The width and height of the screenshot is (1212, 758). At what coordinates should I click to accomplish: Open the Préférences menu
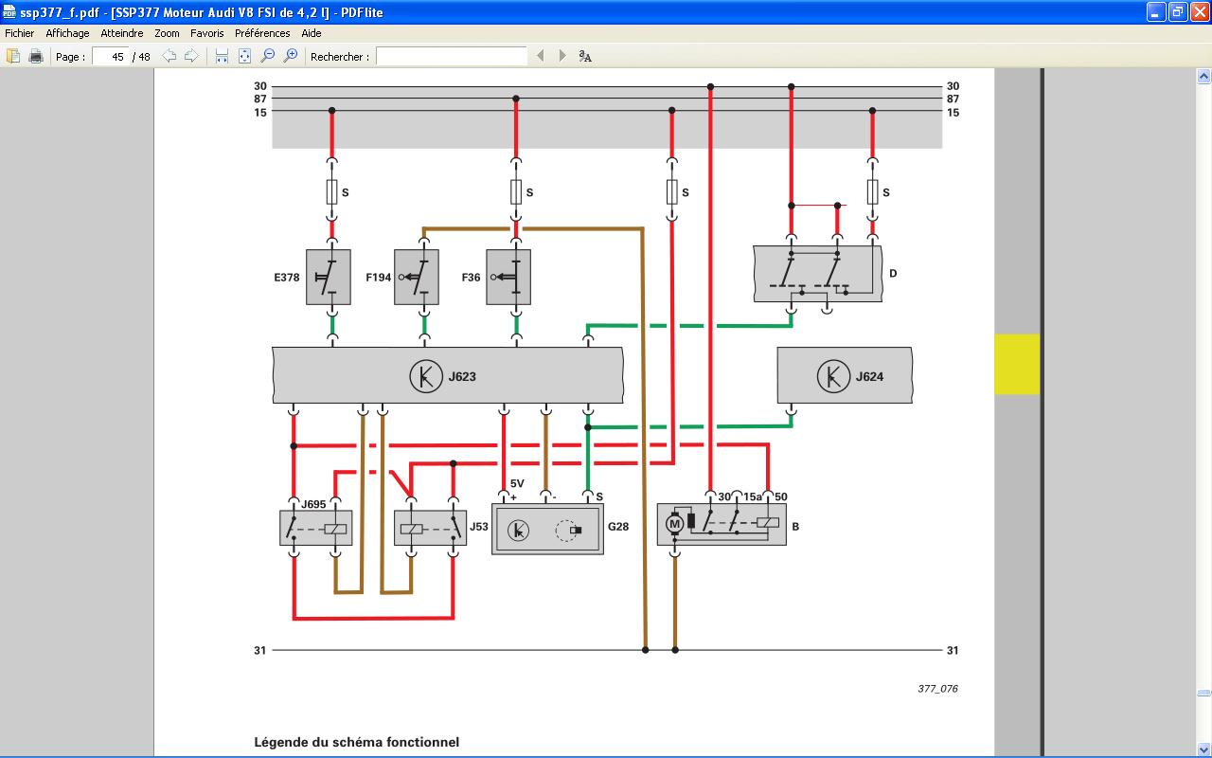[x=263, y=32]
